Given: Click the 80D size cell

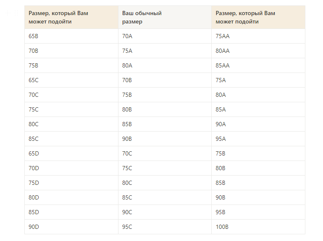Looking at the screenshot, I should click(71, 197).
